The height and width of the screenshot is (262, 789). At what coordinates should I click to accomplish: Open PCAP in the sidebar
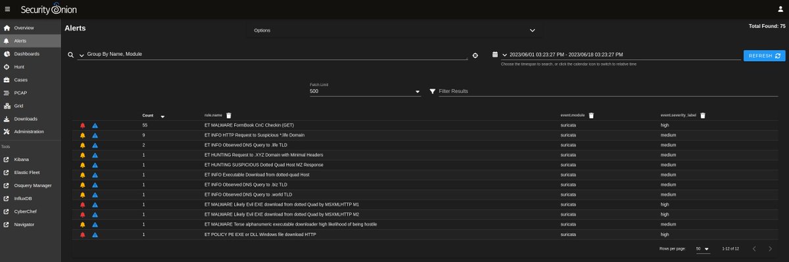(x=30, y=93)
